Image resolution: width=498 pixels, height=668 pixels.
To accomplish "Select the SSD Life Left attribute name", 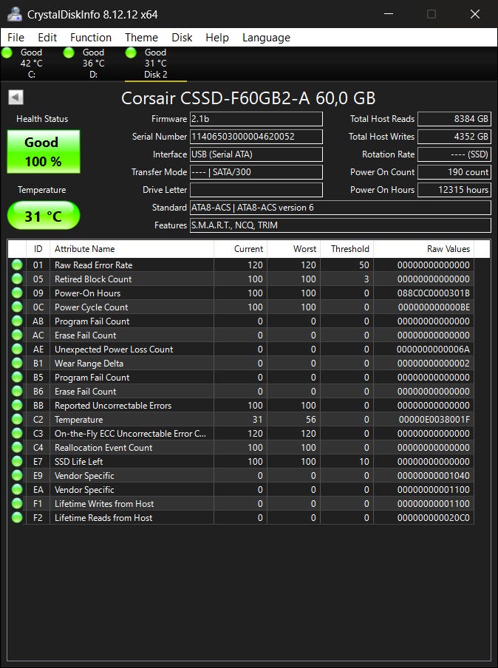I will (x=79, y=462).
